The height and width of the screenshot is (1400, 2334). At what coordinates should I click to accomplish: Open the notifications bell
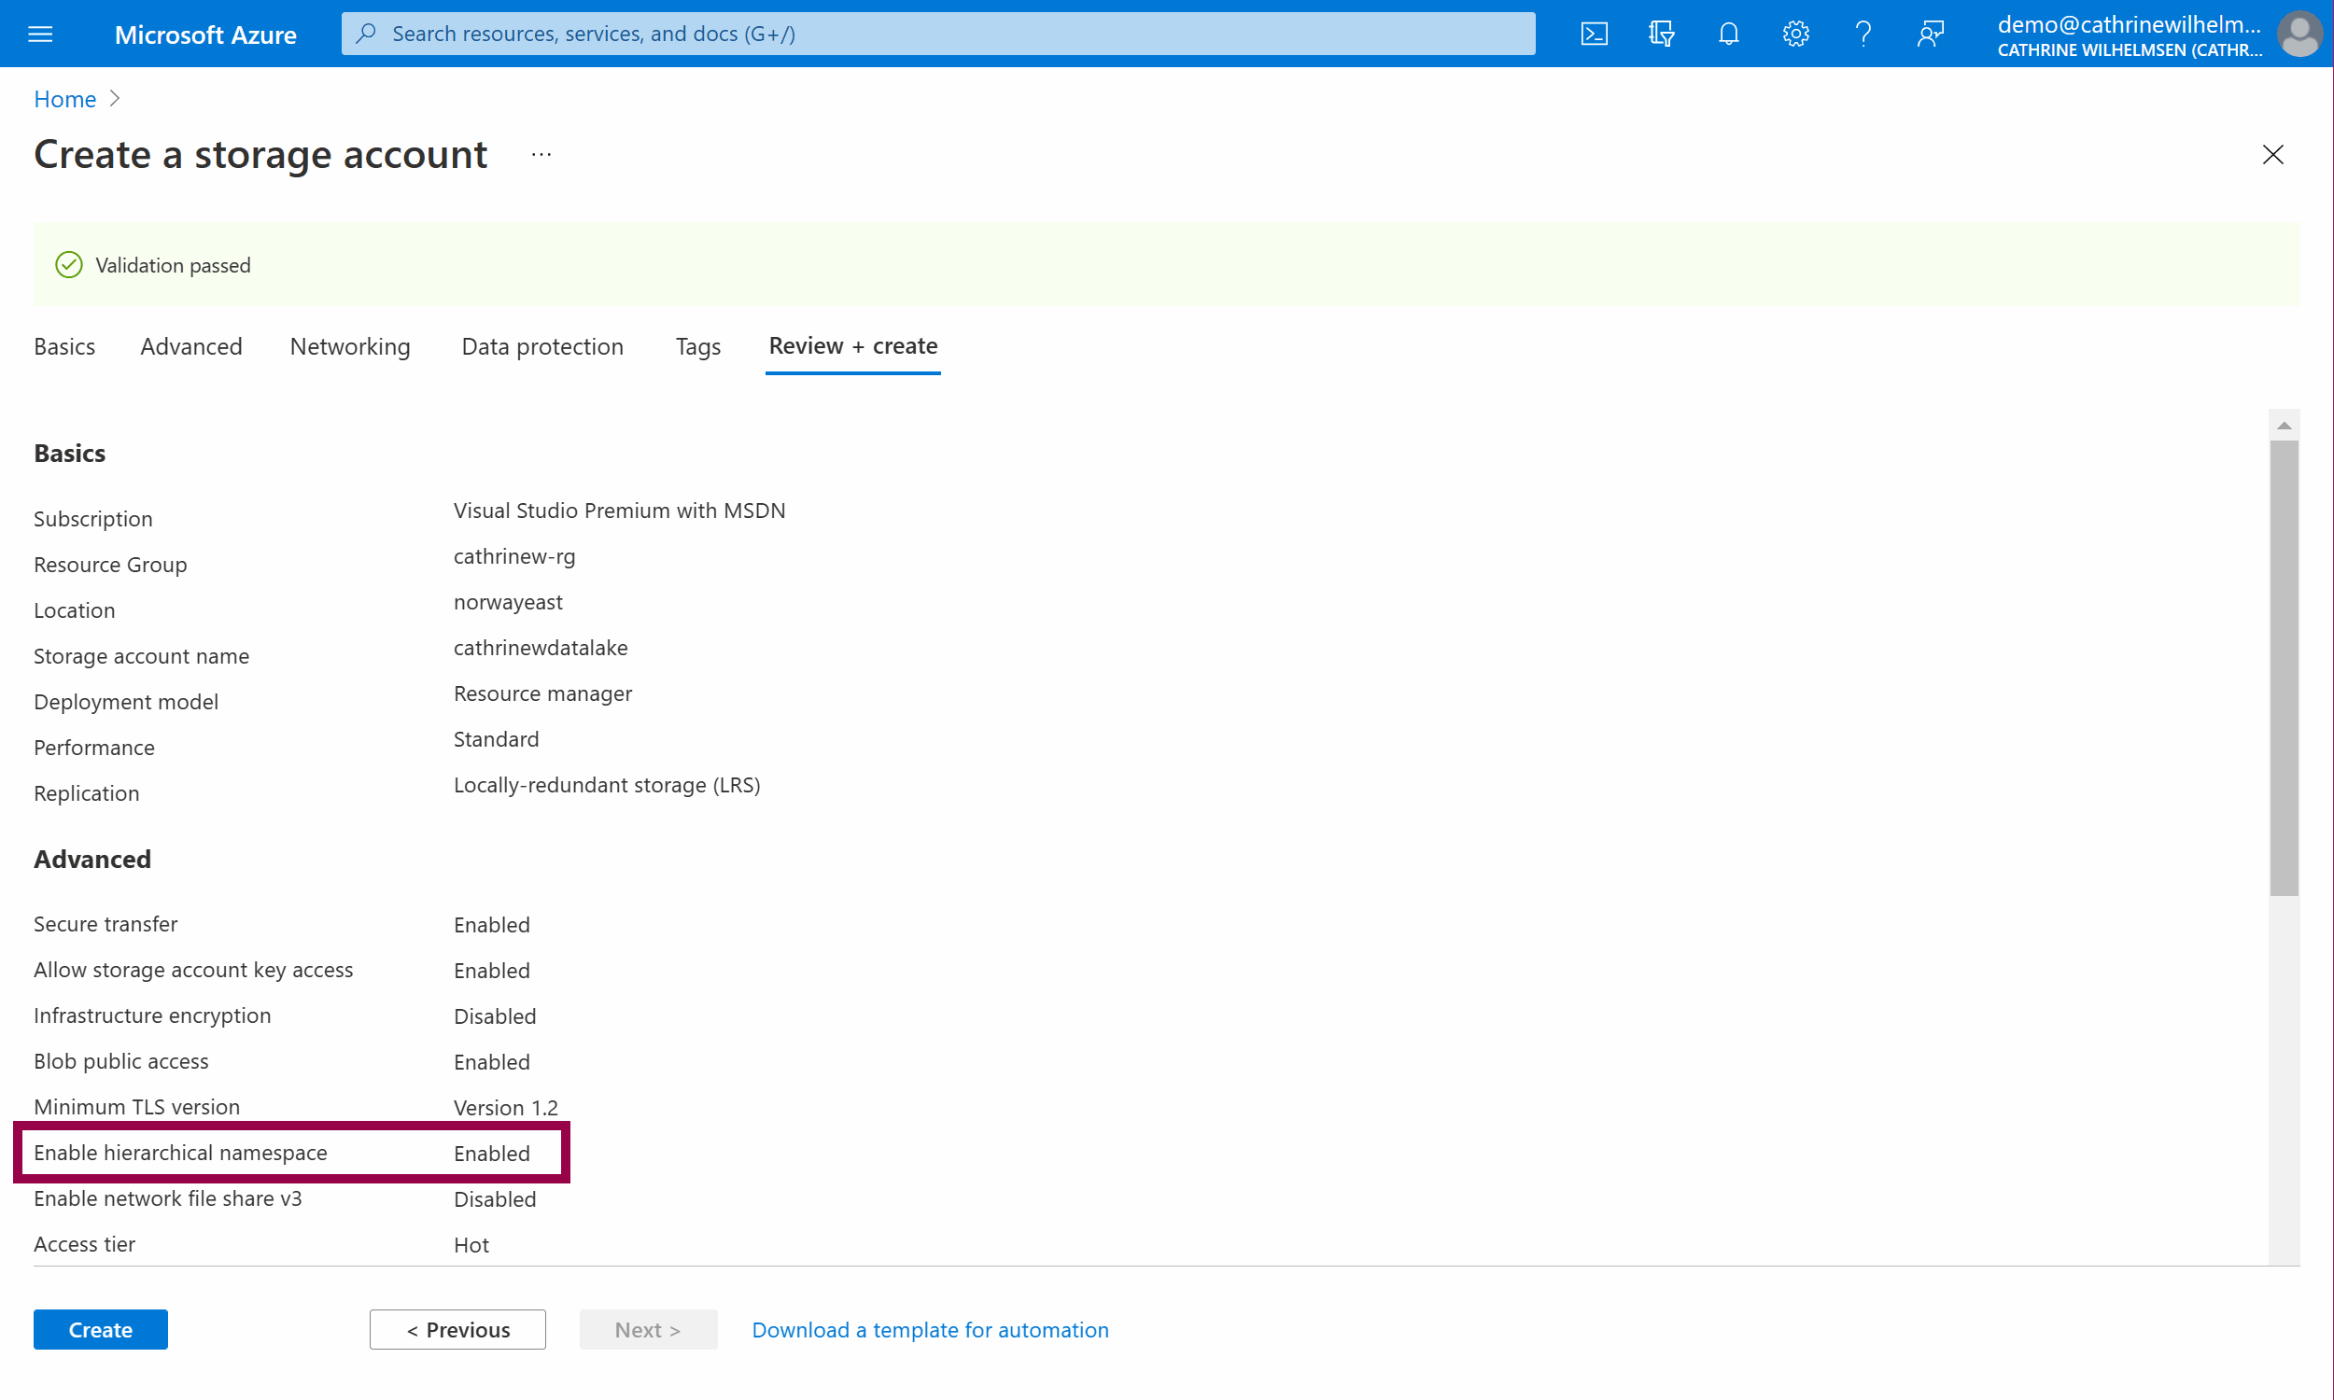1727,35
